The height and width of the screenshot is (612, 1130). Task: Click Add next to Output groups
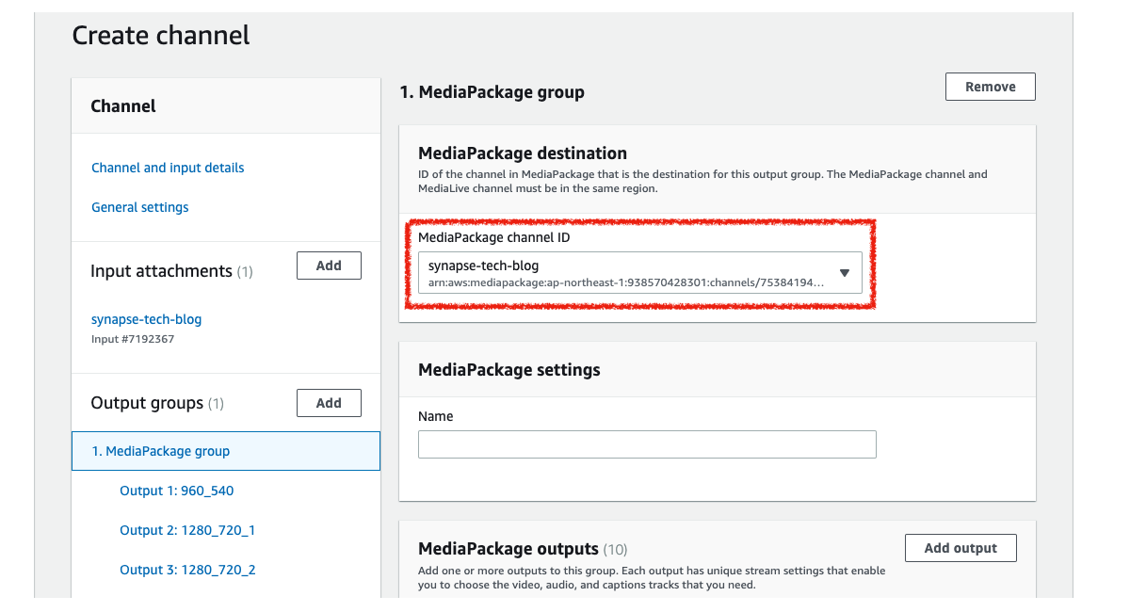tap(329, 403)
